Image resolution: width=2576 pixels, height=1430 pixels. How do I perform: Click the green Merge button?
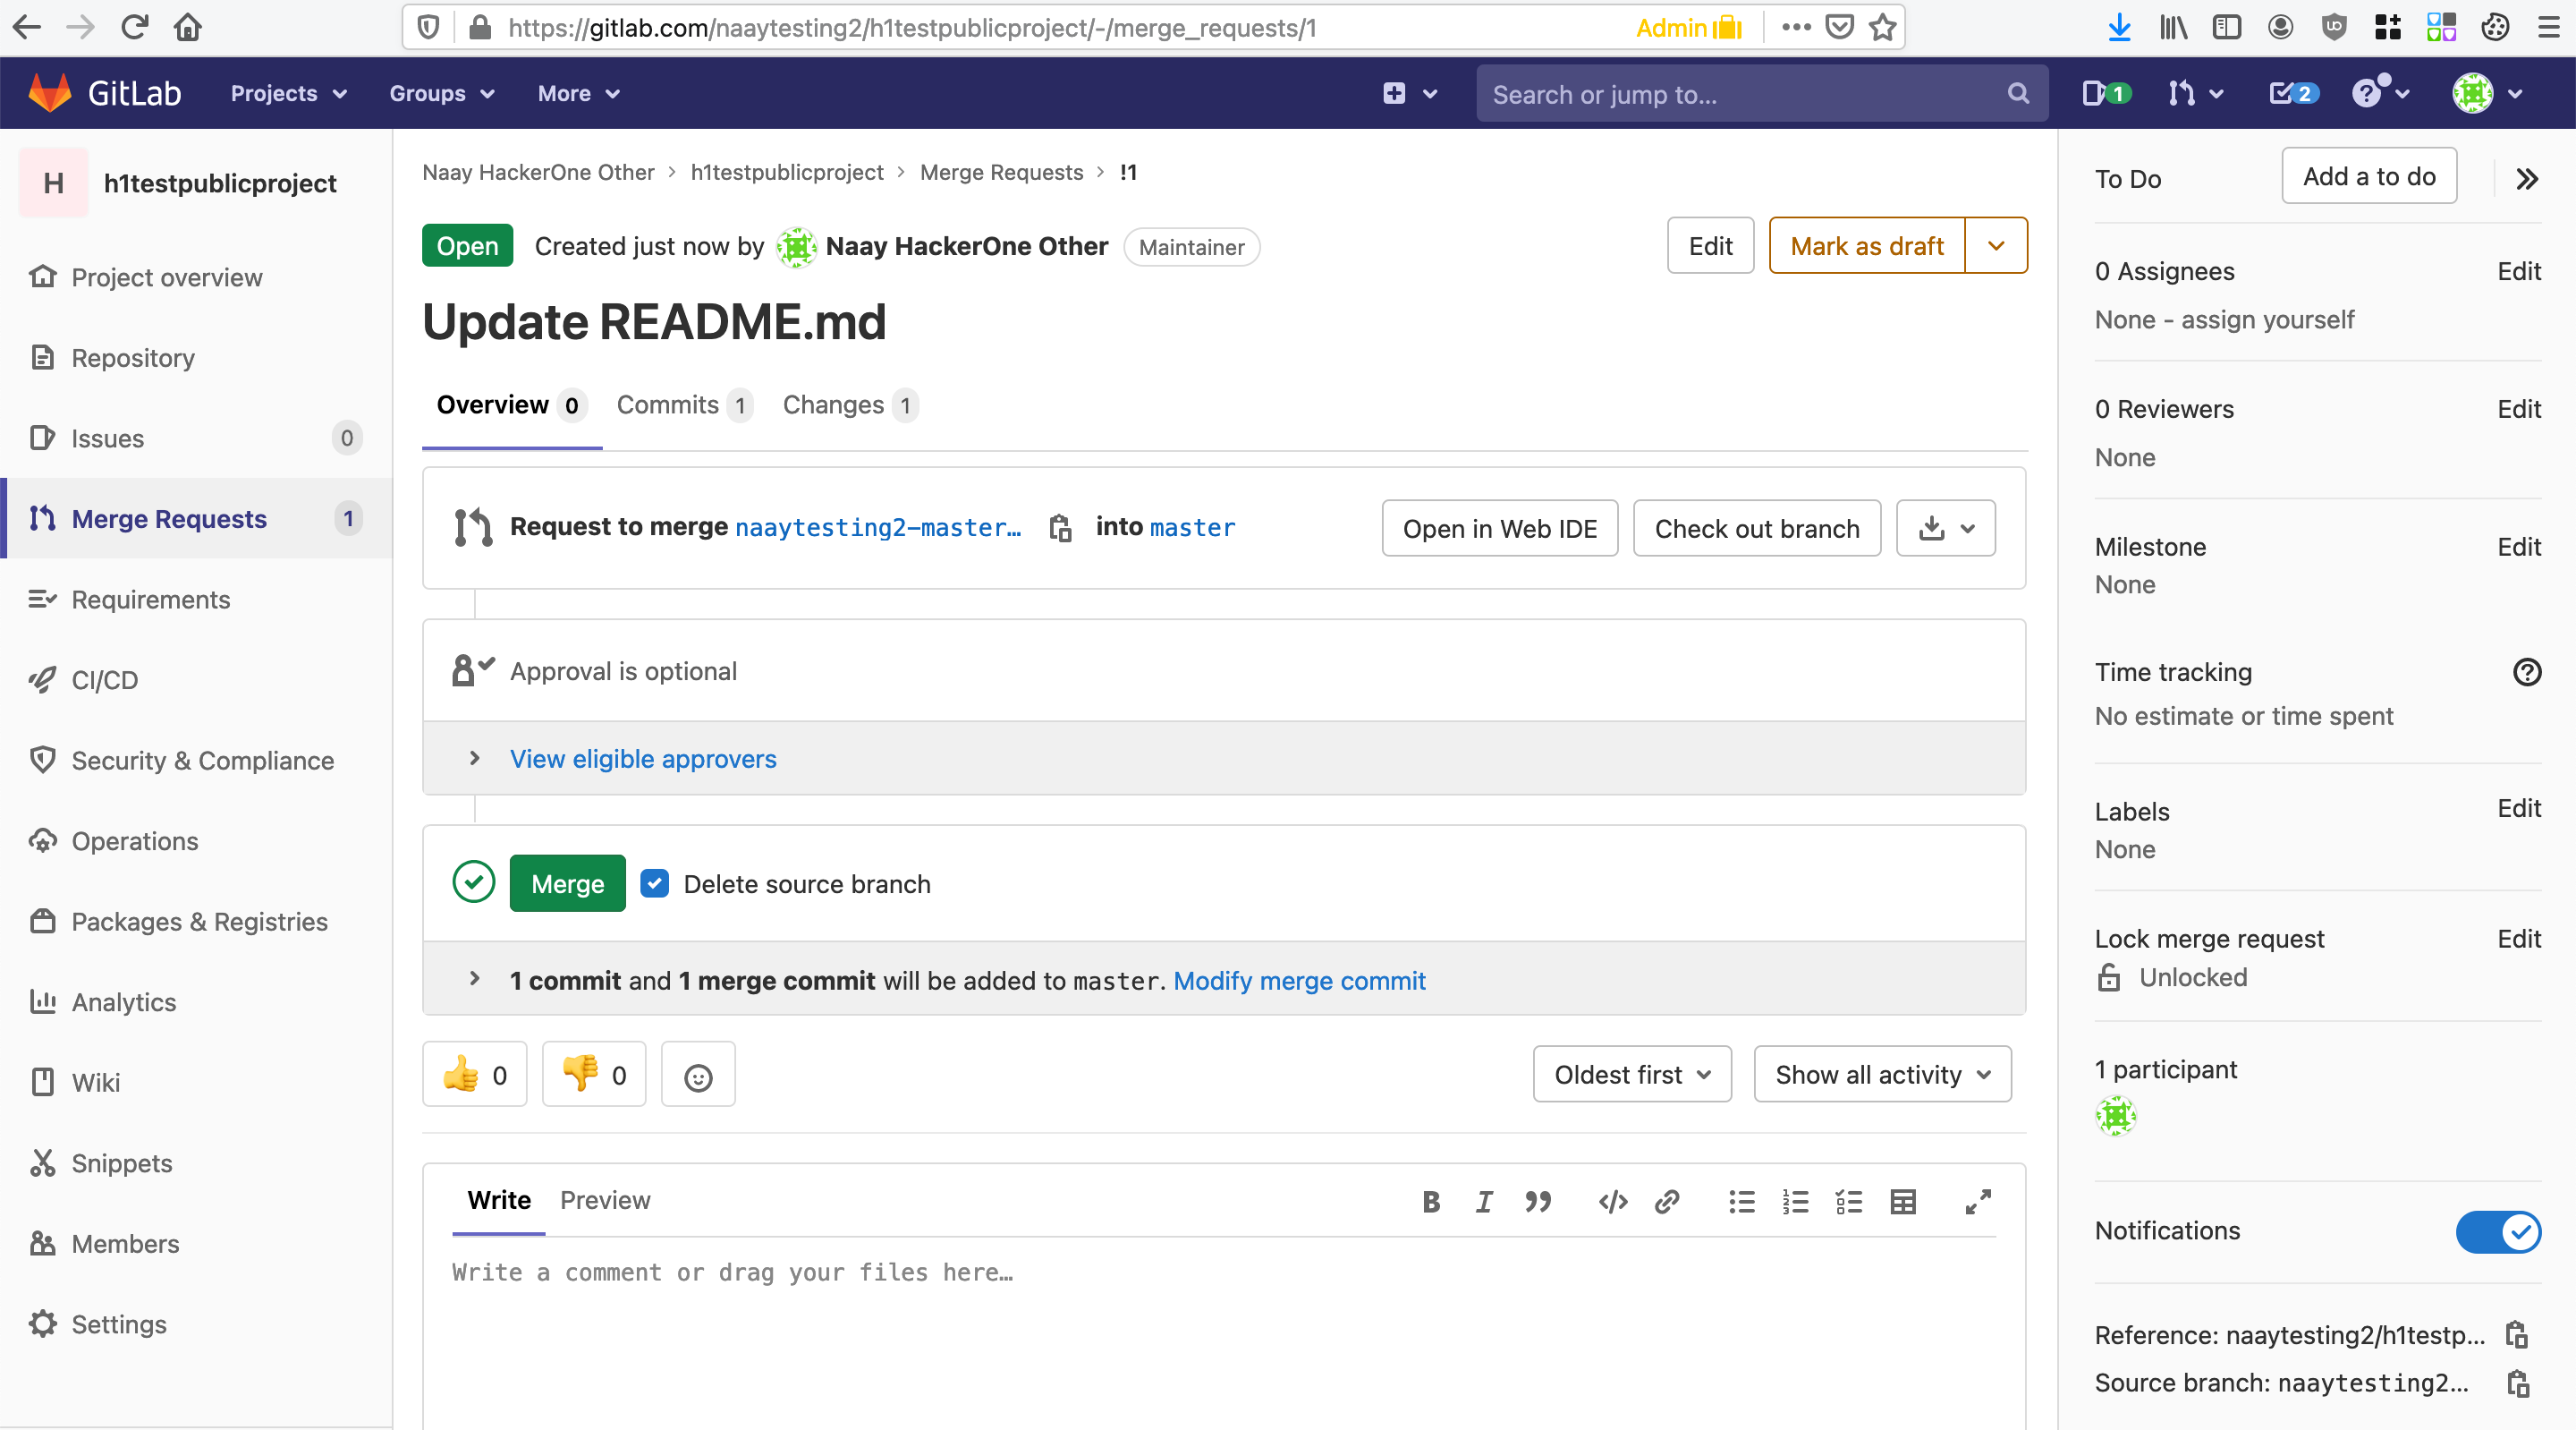(x=567, y=883)
